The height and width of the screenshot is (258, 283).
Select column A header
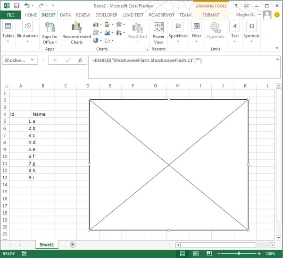(x=21, y=86)
